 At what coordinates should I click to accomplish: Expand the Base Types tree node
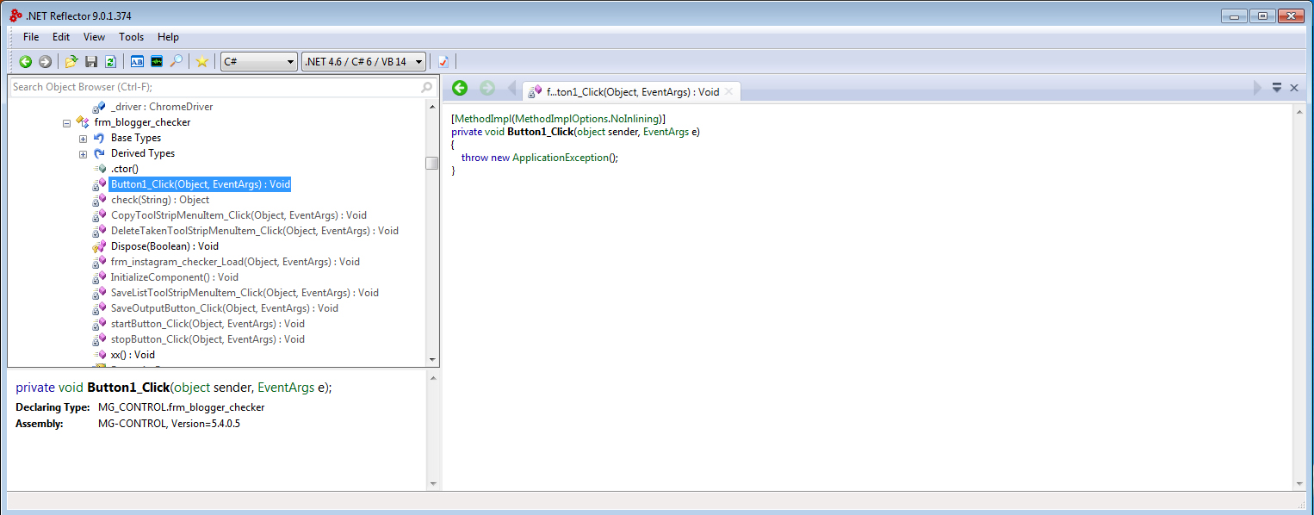point(83,139)
